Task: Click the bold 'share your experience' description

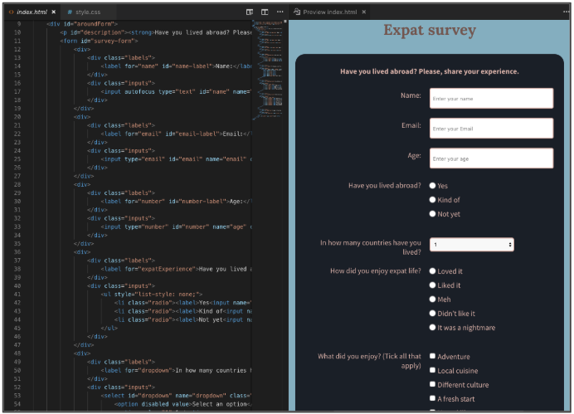Action: coord(430,71)
